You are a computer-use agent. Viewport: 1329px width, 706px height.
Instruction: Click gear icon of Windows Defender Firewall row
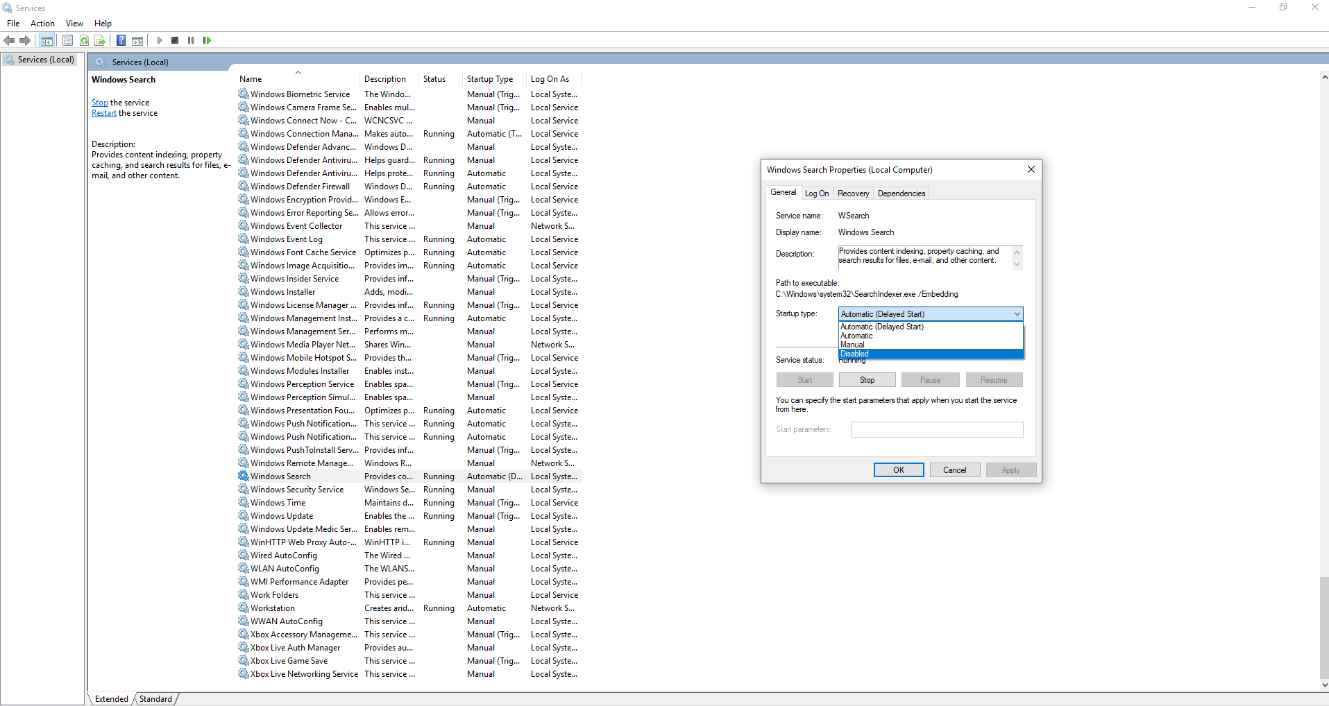tap(243, 186)
